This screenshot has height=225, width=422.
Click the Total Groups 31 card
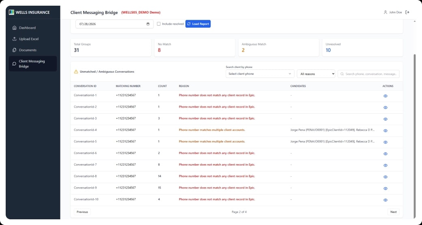click(x=111, y=48)
